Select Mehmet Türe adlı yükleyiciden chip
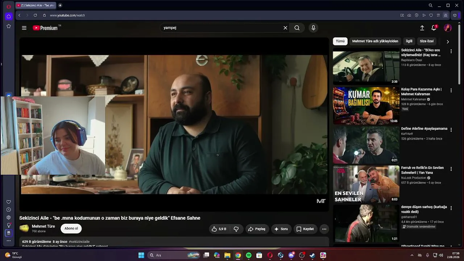This screenshot has width=464, height=261. (x=375, y=41)
